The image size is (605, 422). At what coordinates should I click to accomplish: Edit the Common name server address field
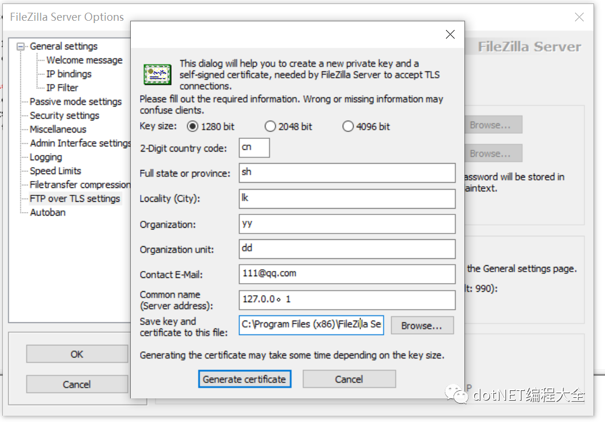click(x=346, y=300)
